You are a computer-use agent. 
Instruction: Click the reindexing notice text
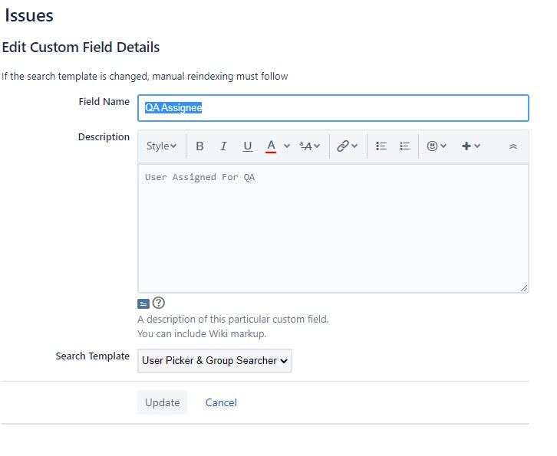[x=145, y=77]
